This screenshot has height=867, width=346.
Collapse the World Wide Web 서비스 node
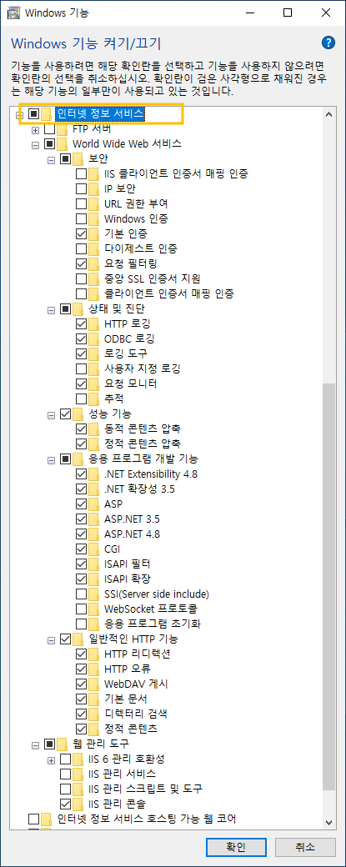(35, 145)
